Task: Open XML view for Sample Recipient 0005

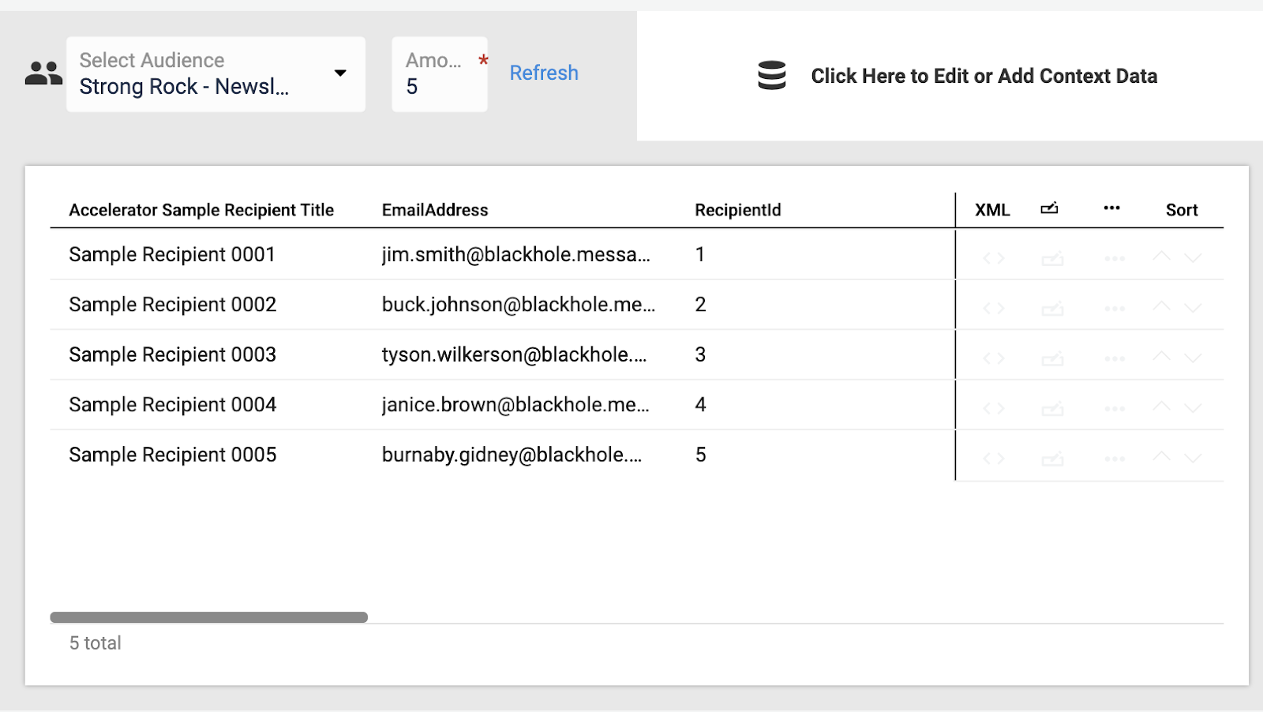Action: 993,459
